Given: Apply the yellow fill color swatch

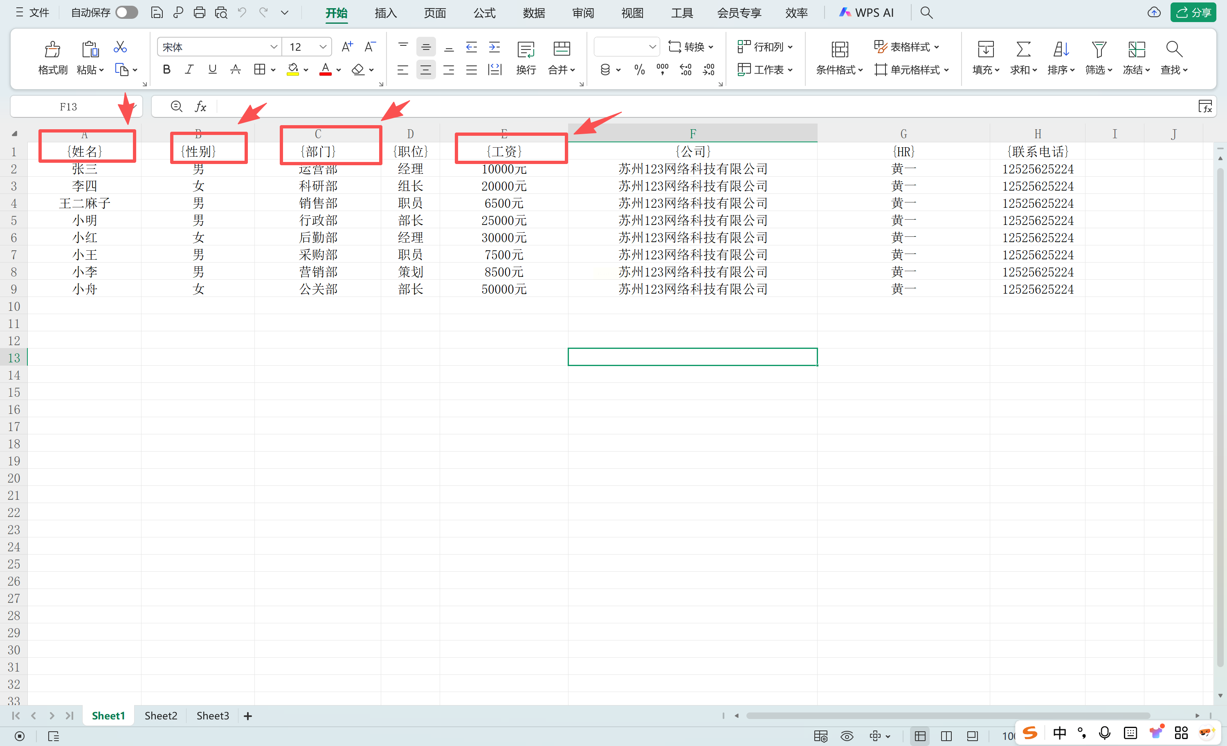Looking at the screenshot, I should [x=293, y=70].
